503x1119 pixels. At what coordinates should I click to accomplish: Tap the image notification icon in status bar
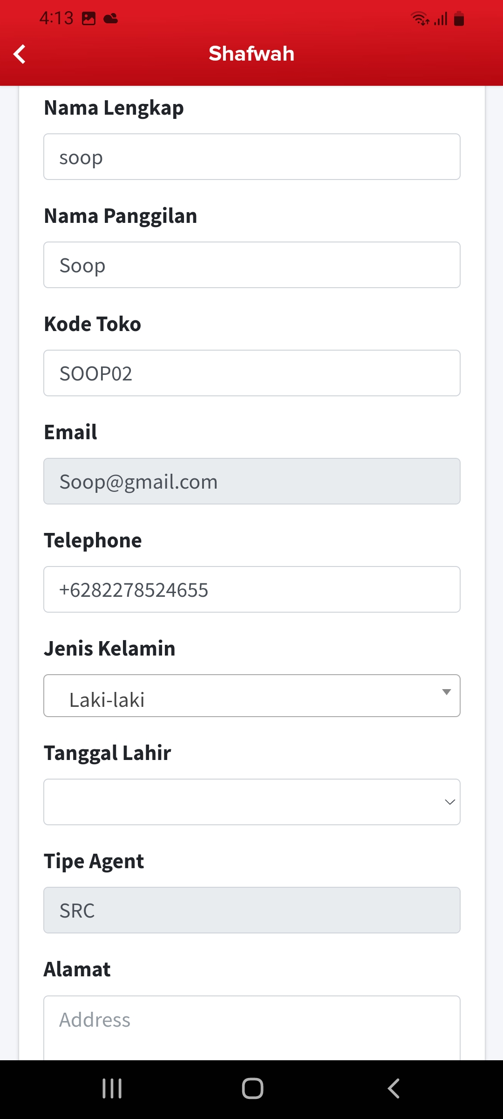(88, 19)
